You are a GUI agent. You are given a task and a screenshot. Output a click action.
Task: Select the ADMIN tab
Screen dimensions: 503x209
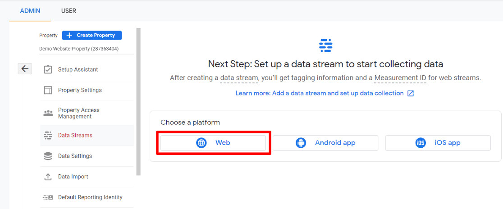[x=30, y=11]
